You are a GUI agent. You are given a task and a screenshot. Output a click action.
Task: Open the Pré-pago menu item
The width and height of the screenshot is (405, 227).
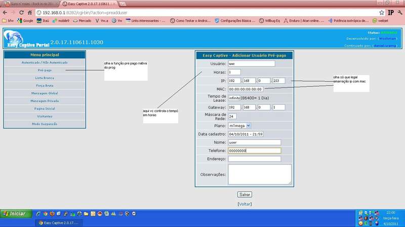click(45, 70)
